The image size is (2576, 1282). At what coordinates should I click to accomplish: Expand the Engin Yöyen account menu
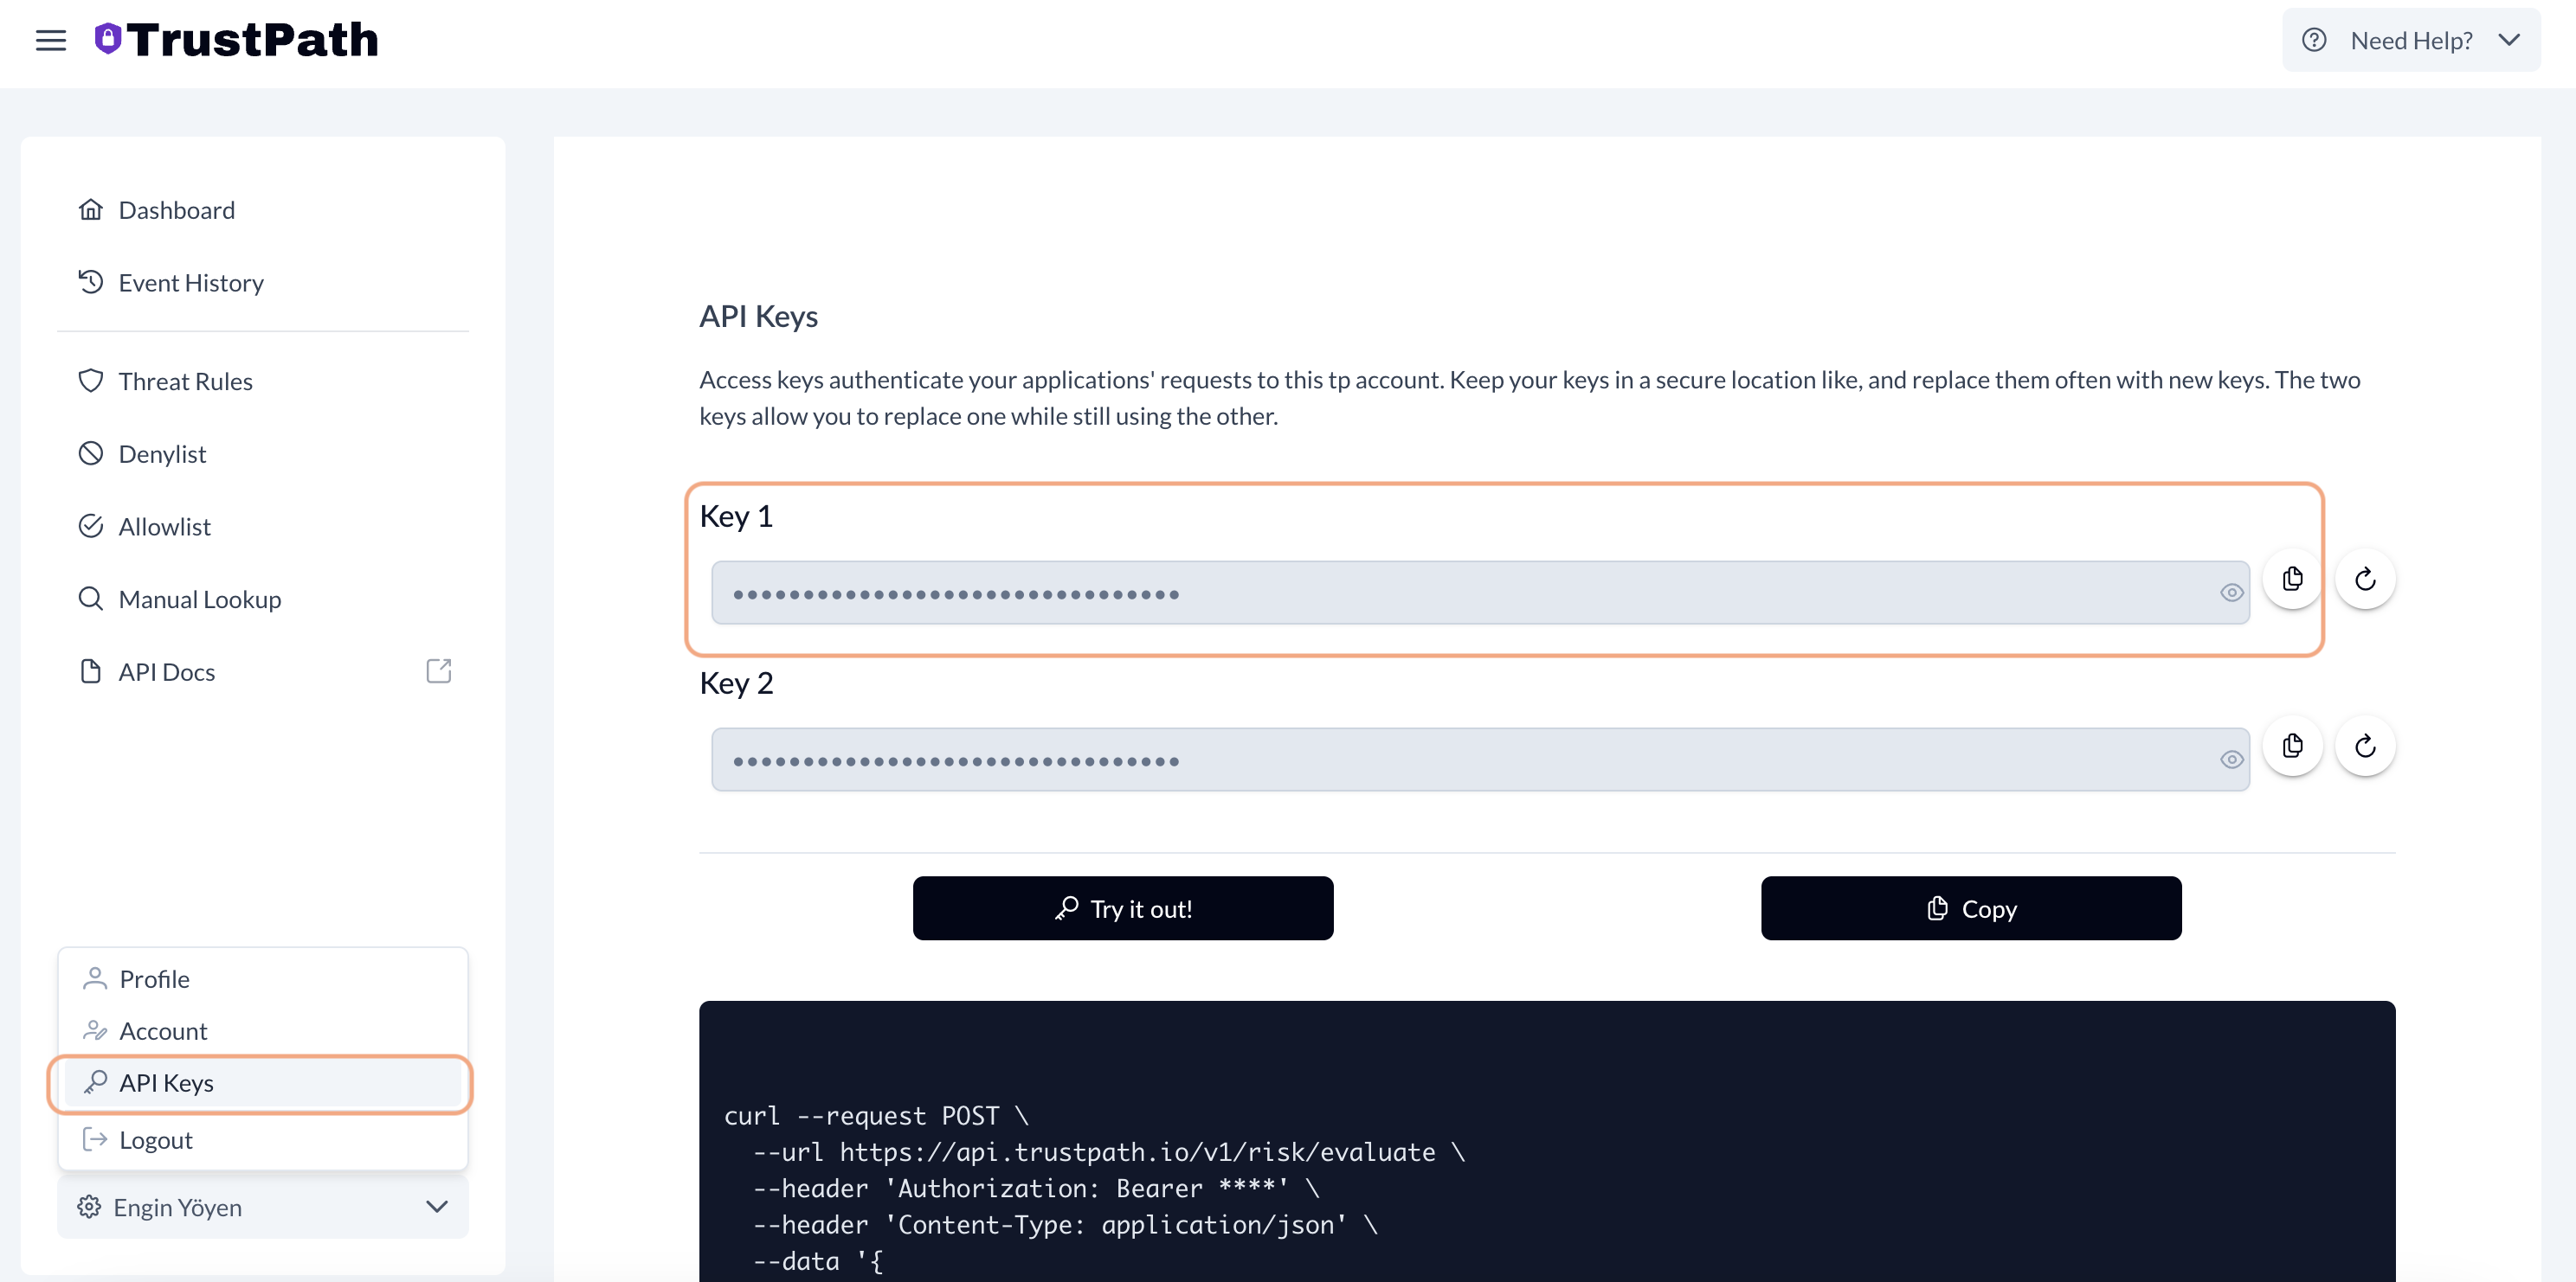[x=437, y=1207]
